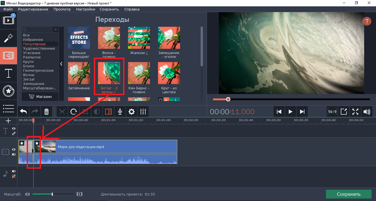Toggle title track visibility eye icon

(x=14, y=129)
